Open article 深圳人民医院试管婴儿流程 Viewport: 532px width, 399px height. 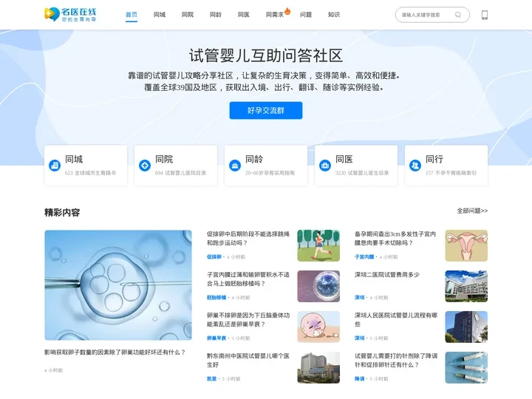coord(396,320)
